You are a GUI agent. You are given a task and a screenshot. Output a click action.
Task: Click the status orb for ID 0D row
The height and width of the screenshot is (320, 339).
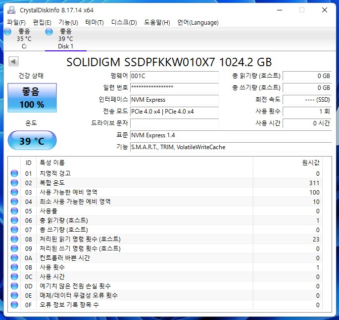[x=14, y=286]
